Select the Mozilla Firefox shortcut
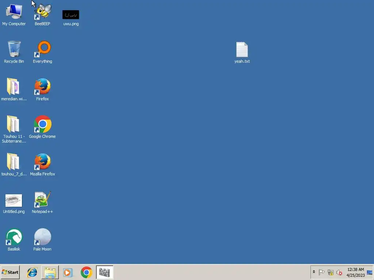The width and height of the screenshot is (374, 280). pos(42,165)
